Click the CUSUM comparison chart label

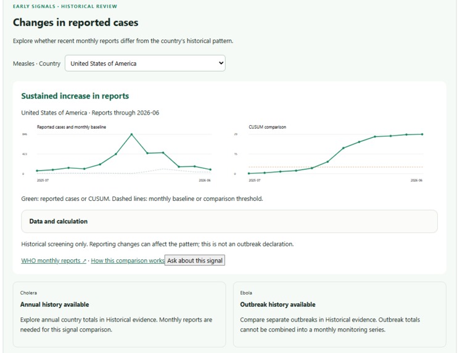pyautogui.click(x=267, y=127)
